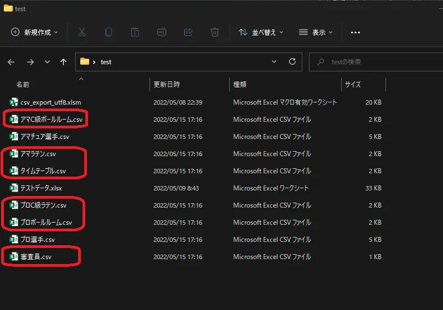
Task: Click the Rename icon in toolbar
Action: (162, 33)
